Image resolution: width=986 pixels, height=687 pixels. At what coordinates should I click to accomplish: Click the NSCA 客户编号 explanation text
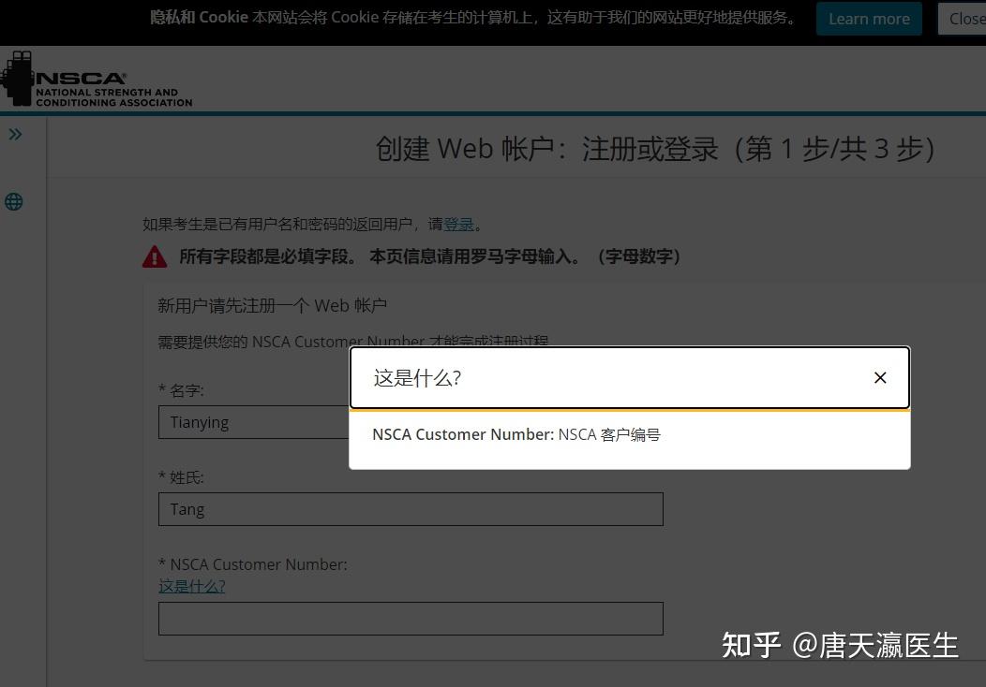click(x=516, y=433)
